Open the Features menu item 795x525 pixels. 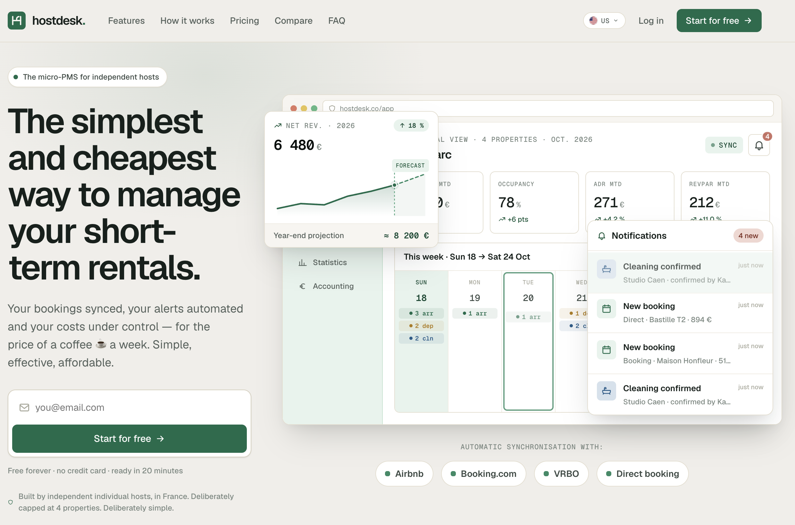[126, 21]
